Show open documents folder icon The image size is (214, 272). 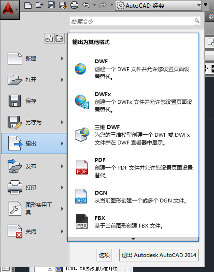click(59, 38)
